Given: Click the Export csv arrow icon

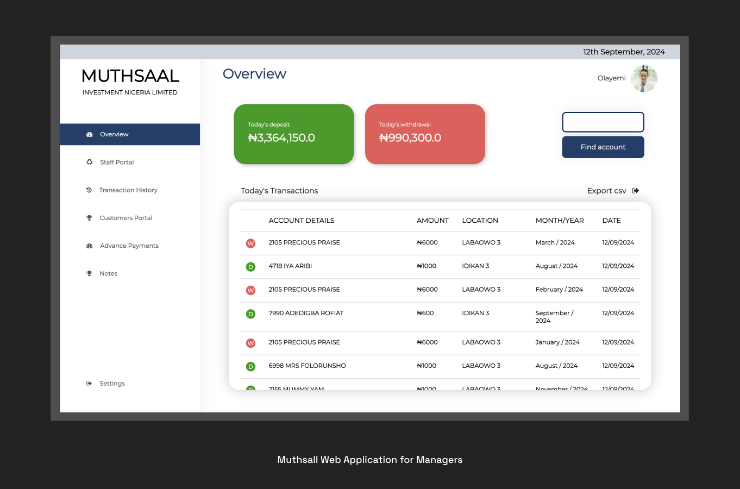Looking at the screenshot, I should coord(636,191).
